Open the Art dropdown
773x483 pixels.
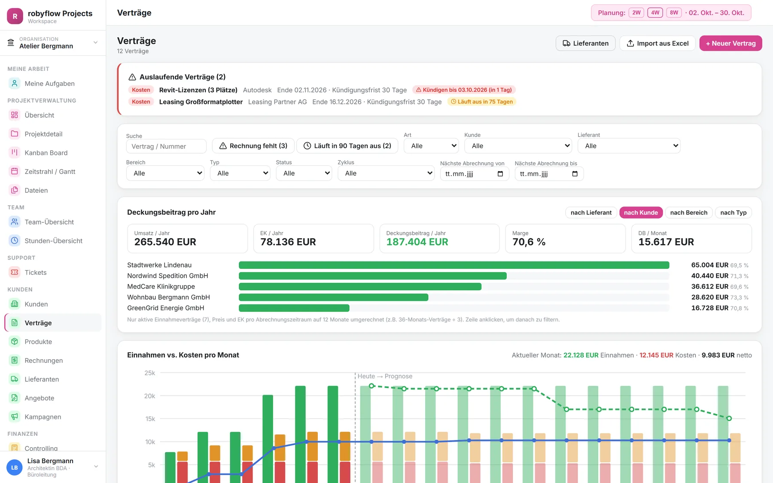pyautogui.click(x=431, y=146)
